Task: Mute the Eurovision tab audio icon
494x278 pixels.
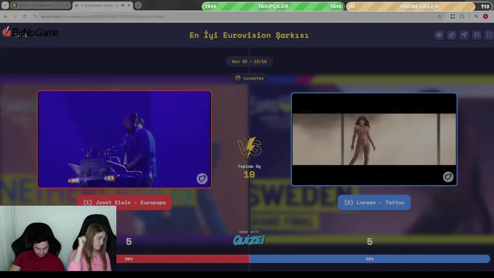Action: tap(122, 5)
